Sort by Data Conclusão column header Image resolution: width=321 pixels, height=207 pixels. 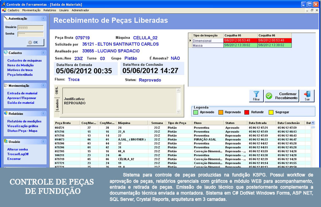(x=290, y=123)
